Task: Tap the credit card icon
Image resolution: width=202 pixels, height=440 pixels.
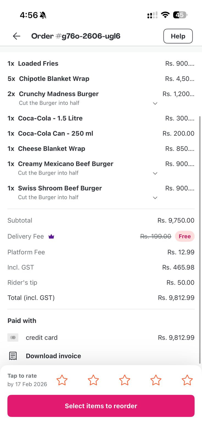Action: click(13, 337)
